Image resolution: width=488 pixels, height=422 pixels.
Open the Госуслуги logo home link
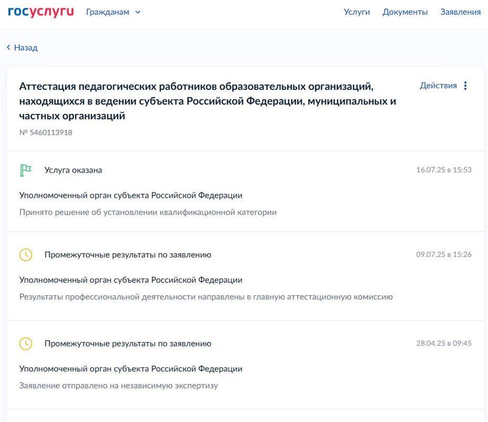(x=41, y=12)
